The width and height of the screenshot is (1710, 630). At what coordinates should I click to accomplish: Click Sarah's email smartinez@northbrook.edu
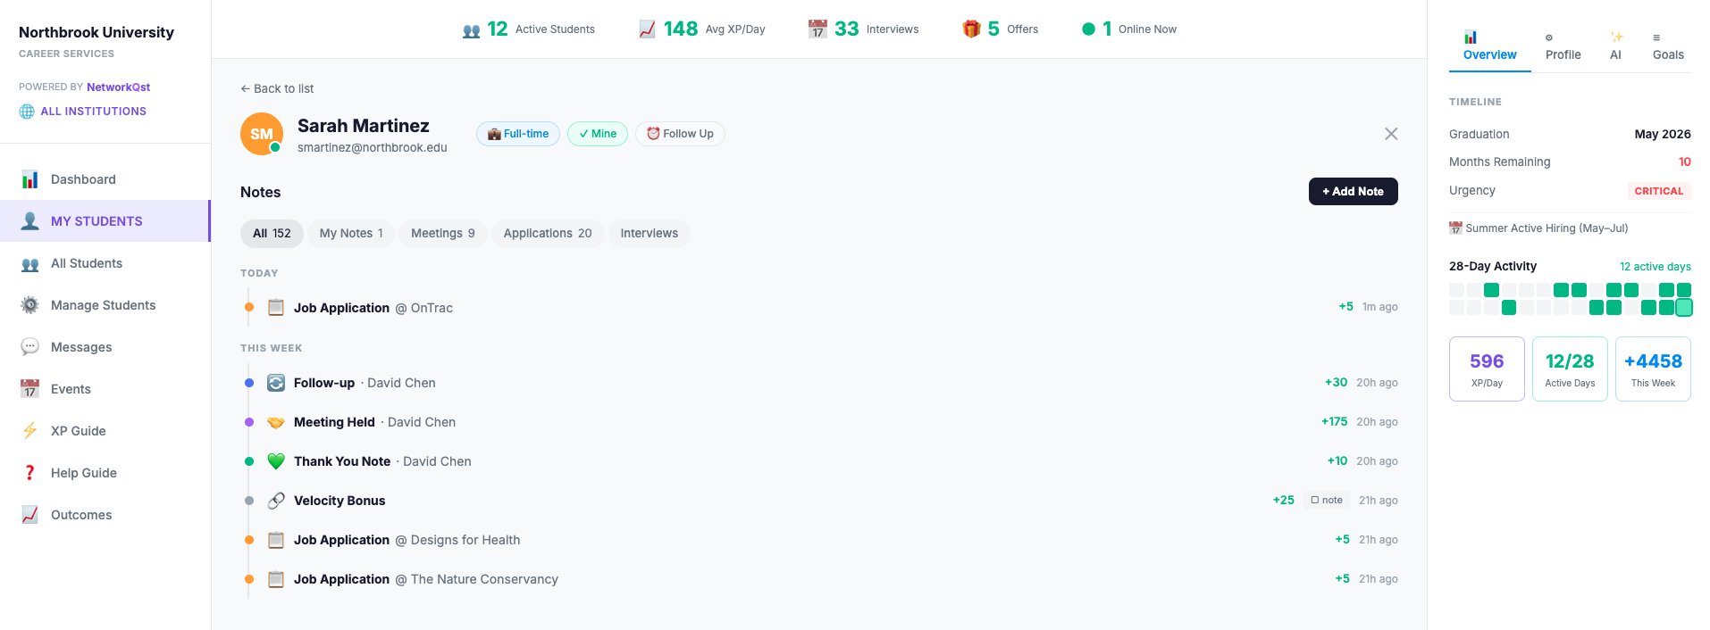point(373,148)
